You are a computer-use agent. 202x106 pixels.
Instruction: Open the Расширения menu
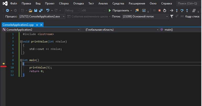coord(137,3)
